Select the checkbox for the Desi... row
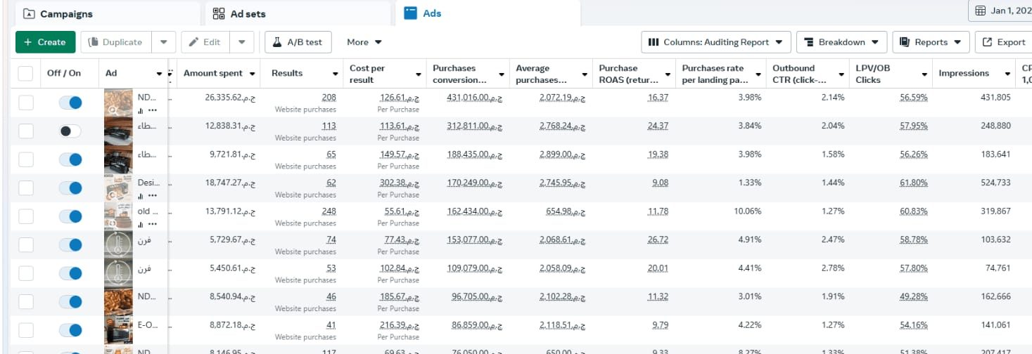 coord(25,188)
